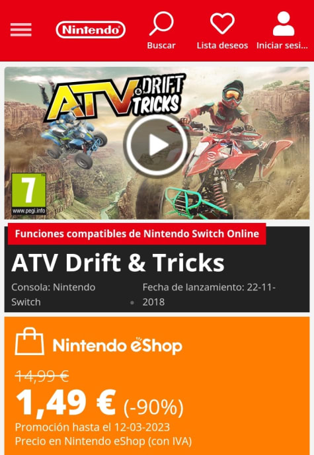
Task: Click the Nintendo logo
Action: (91, 30)
